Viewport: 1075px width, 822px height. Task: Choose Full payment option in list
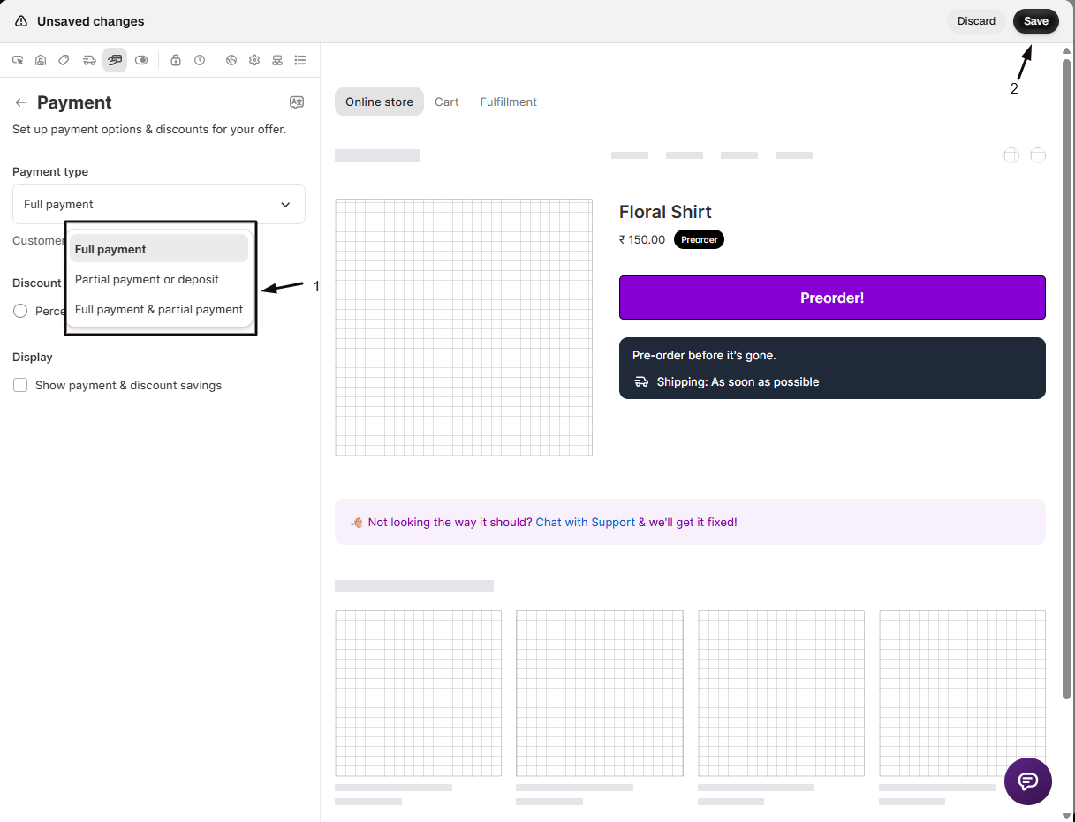(159, 249)
